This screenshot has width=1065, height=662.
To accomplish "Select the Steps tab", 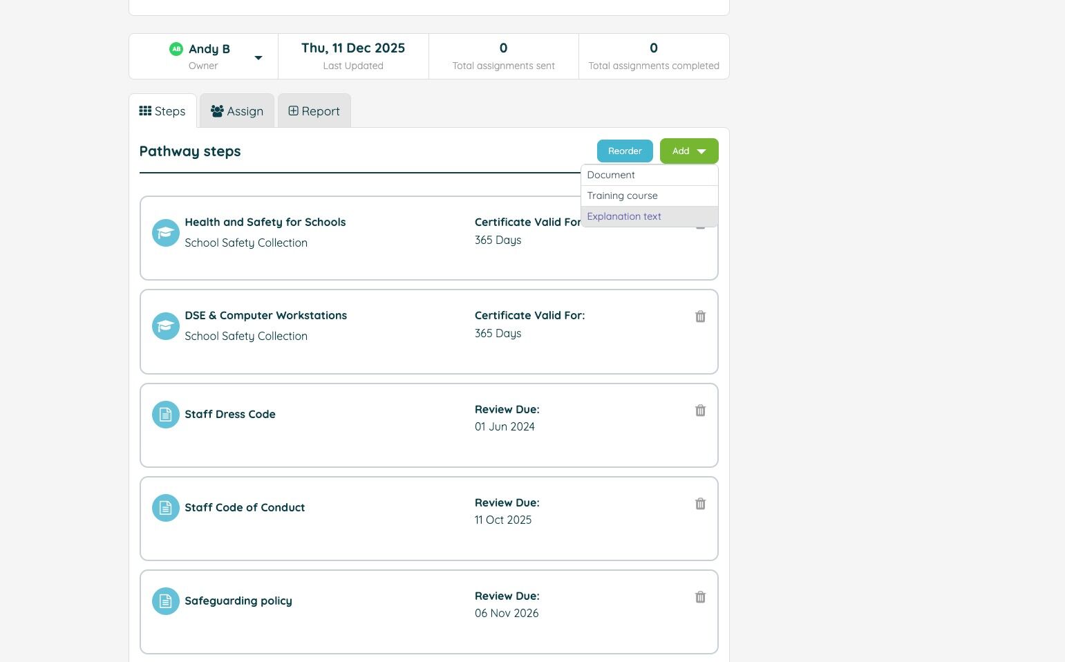I will [x=162, y=111].
